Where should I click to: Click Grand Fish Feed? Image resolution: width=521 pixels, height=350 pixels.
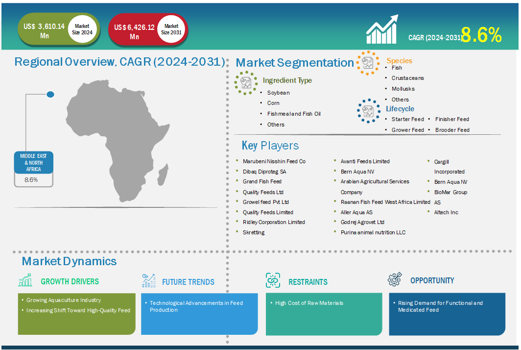pos(262,182)
